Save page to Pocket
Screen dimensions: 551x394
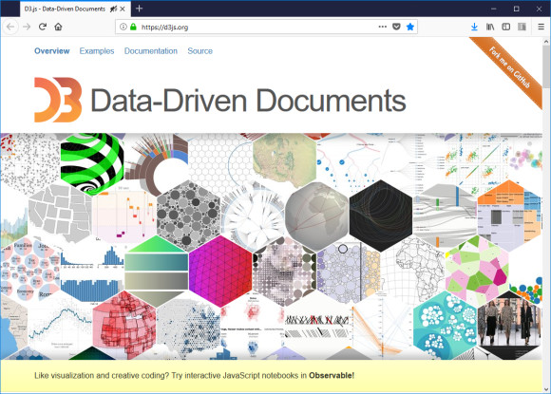396,27
